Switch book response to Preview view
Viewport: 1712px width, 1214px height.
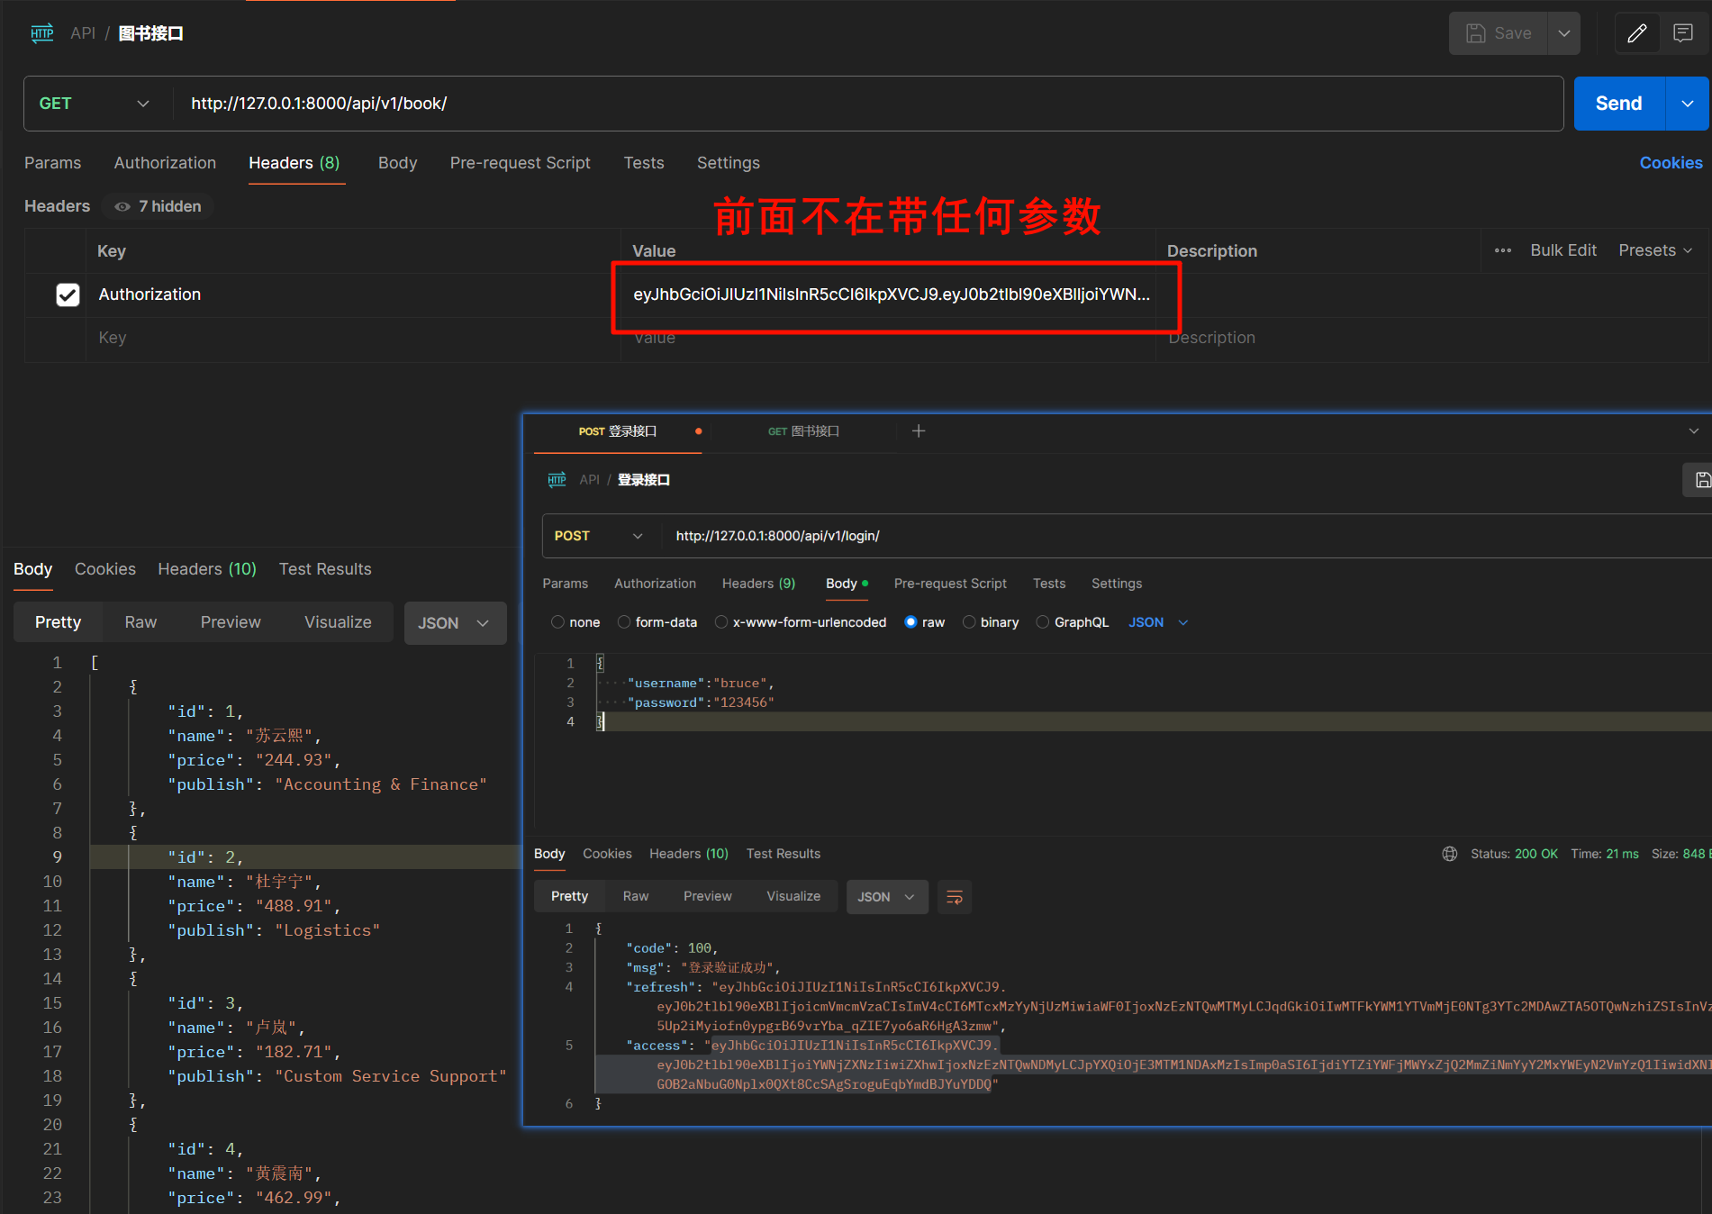tap(231, 622)
